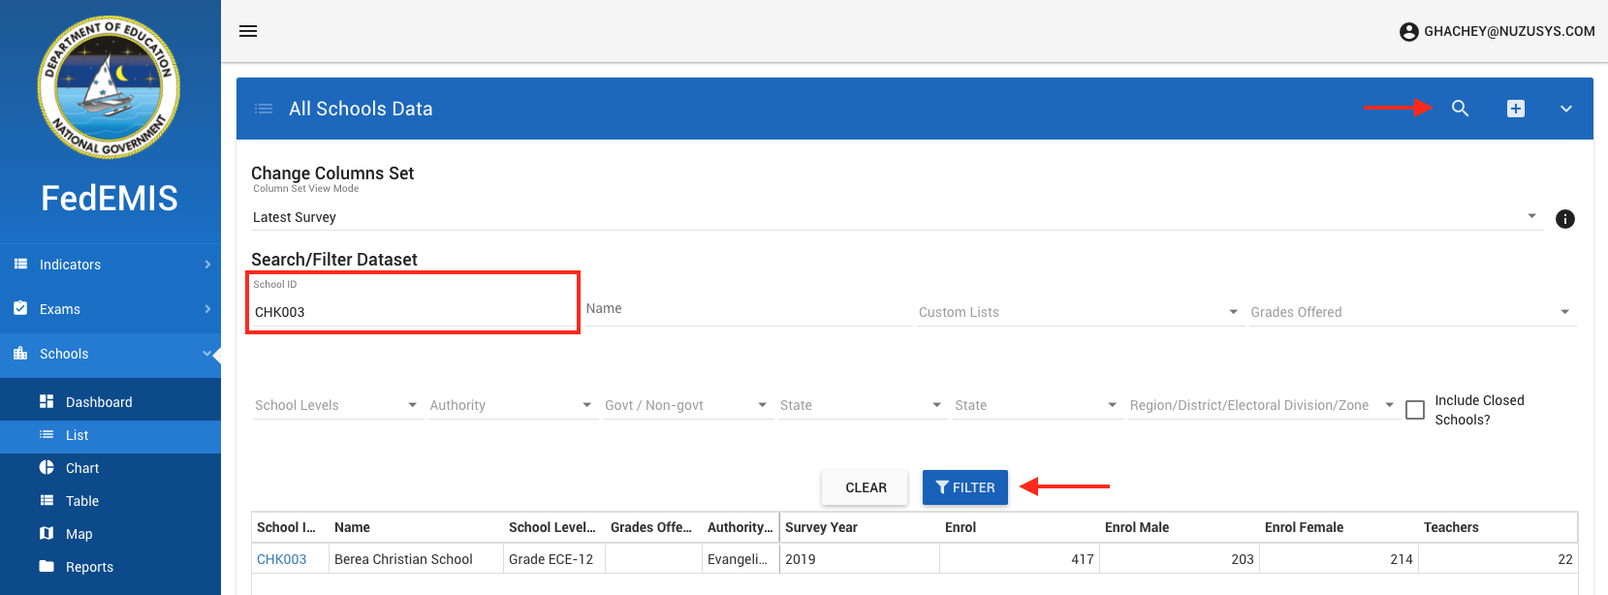Image resolution: width=1608 pixels, height=595 pixels.
Task: Click the info icon beside Latest Survey
Action: click(x=1564, y=219)
